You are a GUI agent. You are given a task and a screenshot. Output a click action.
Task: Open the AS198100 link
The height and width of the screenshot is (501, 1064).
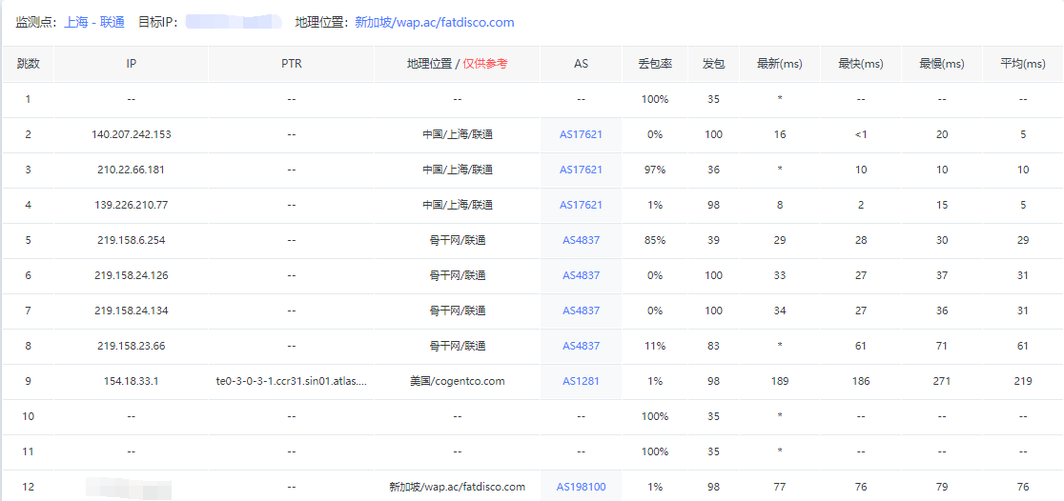(x=581, y=487)
